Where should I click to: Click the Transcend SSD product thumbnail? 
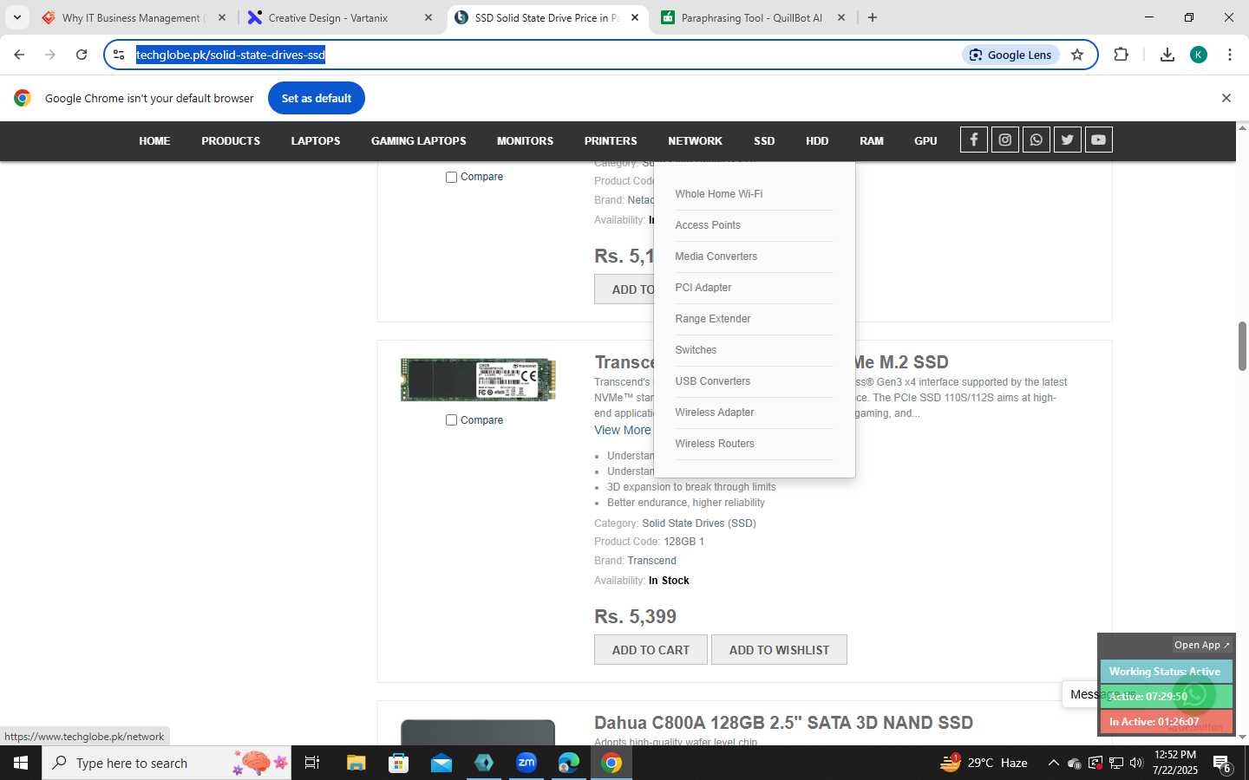(478, 380)
